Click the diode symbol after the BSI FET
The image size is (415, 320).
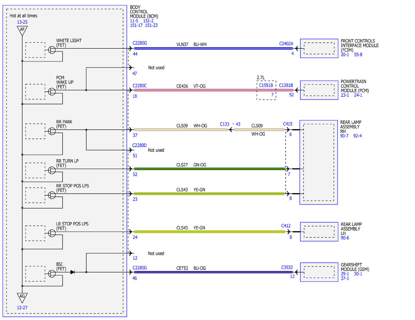point(72,272)
